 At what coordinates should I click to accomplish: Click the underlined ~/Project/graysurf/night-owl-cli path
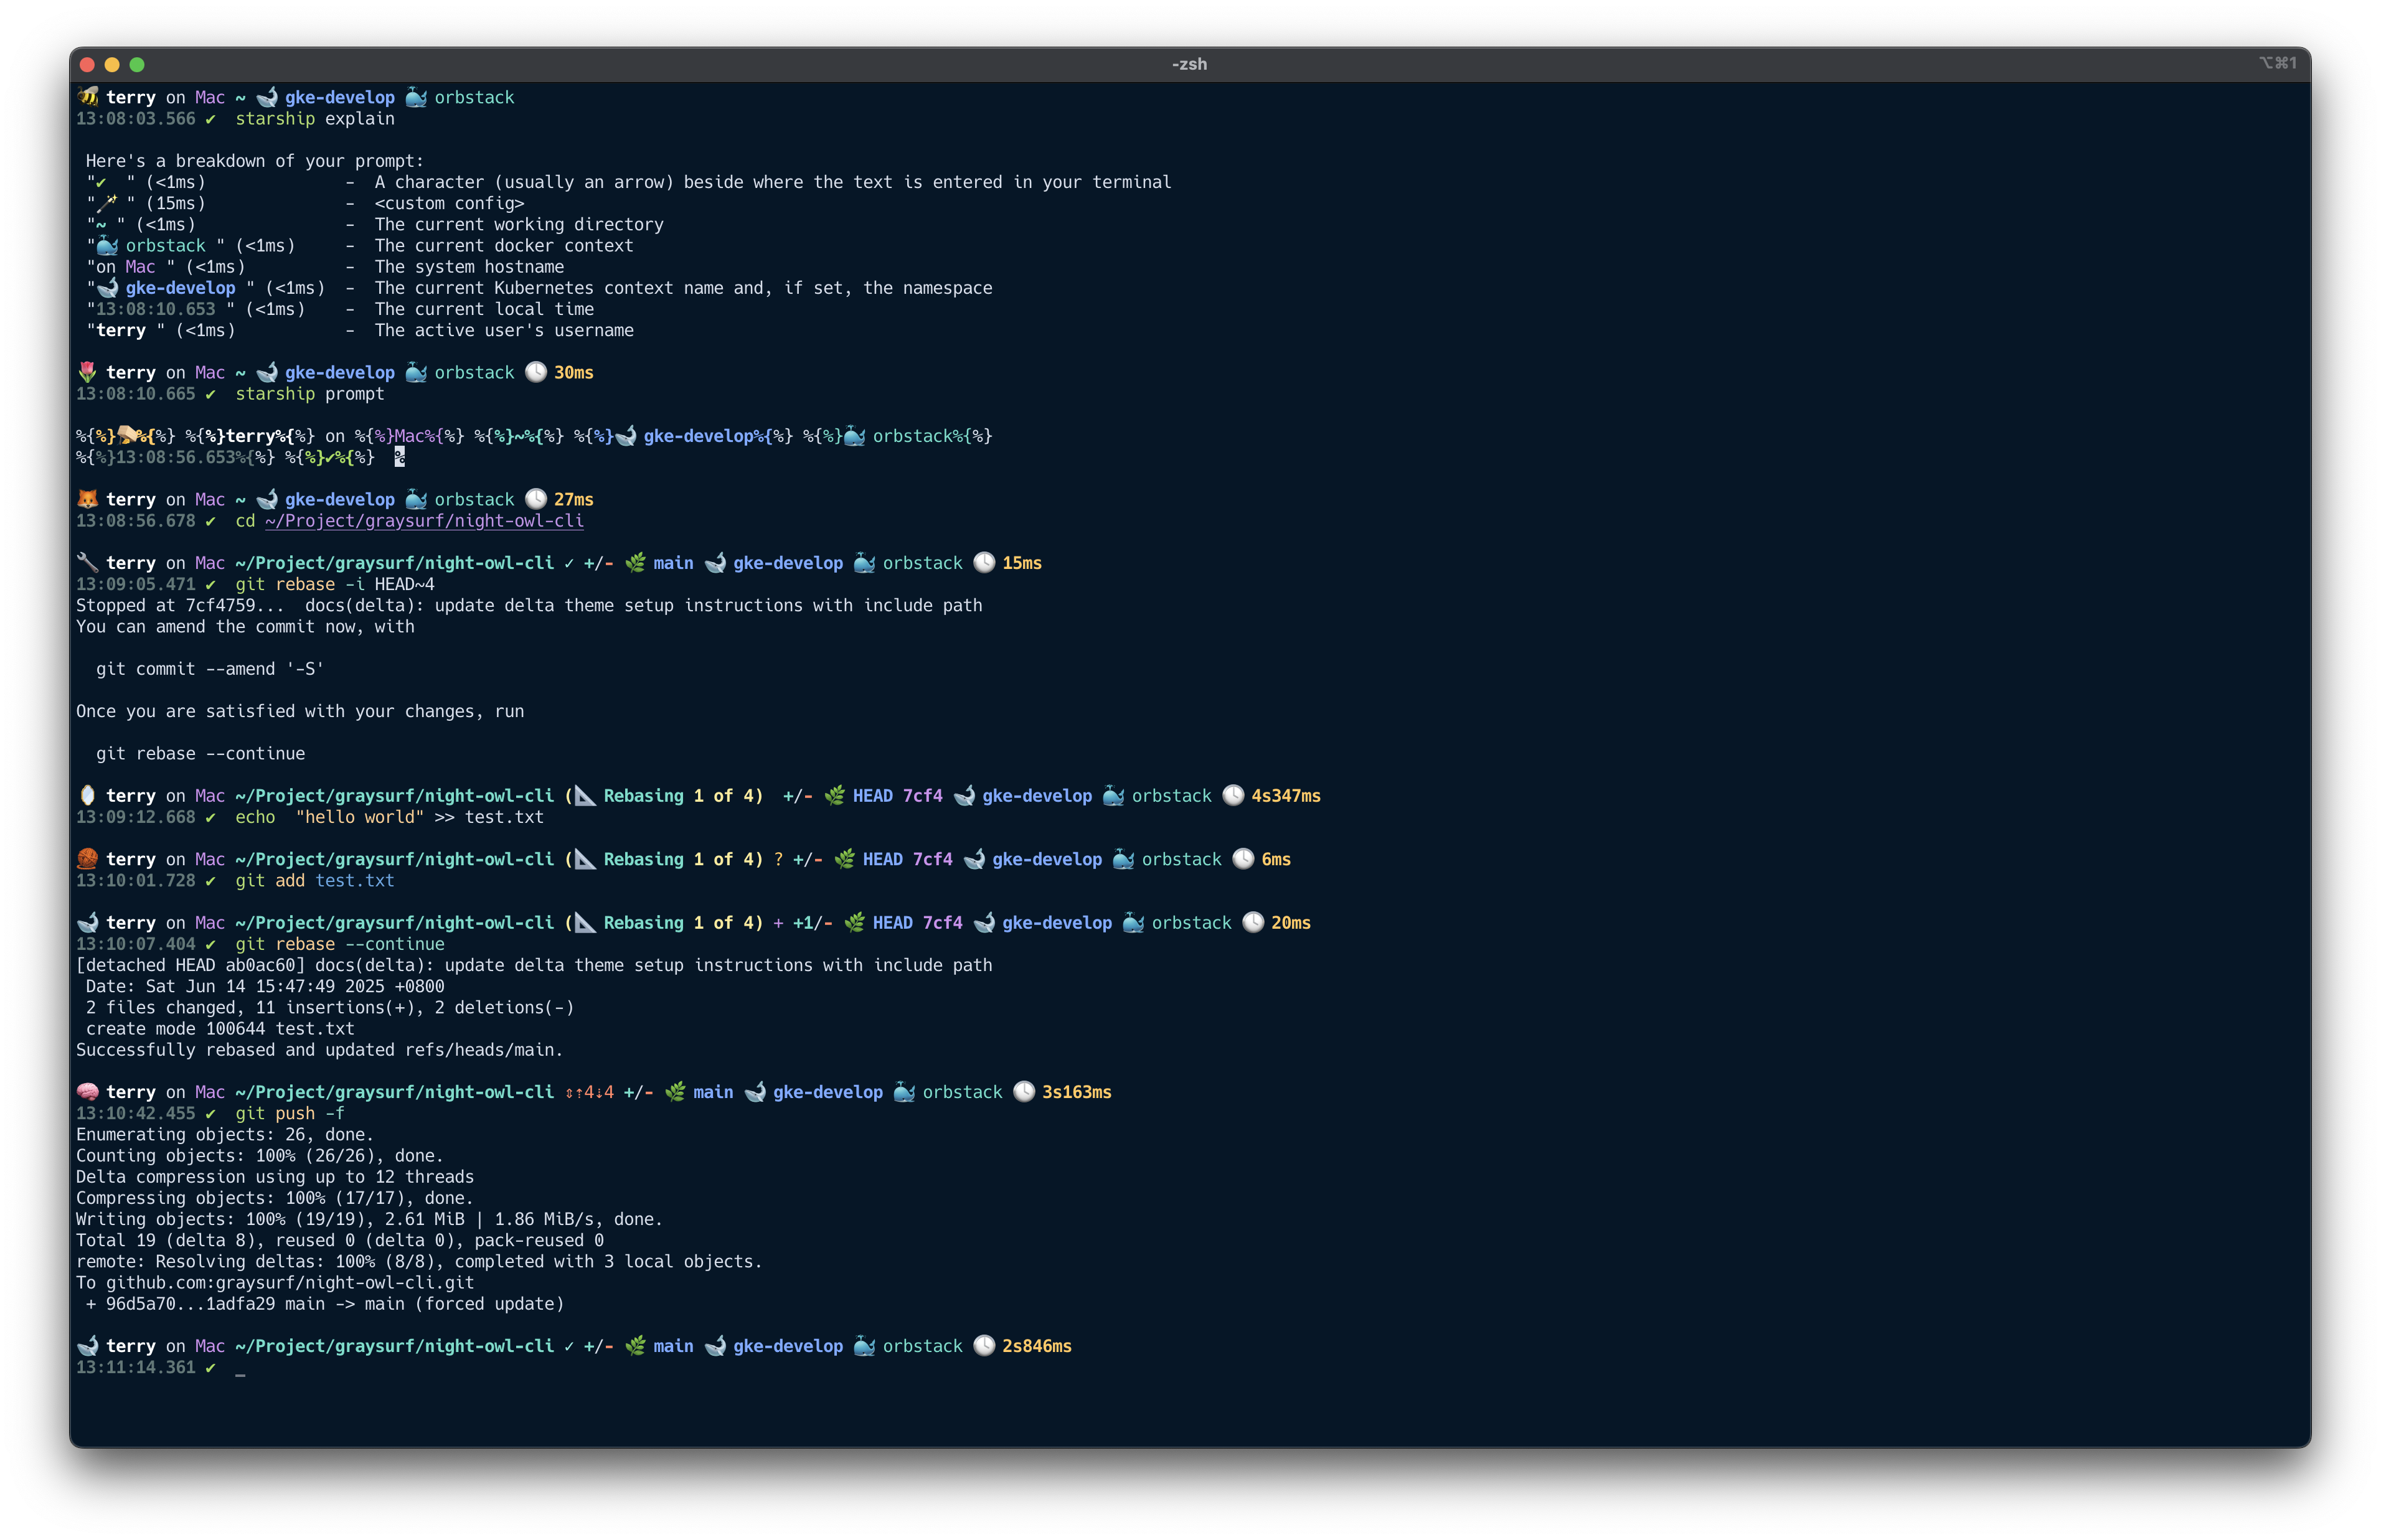click(424, 521)
